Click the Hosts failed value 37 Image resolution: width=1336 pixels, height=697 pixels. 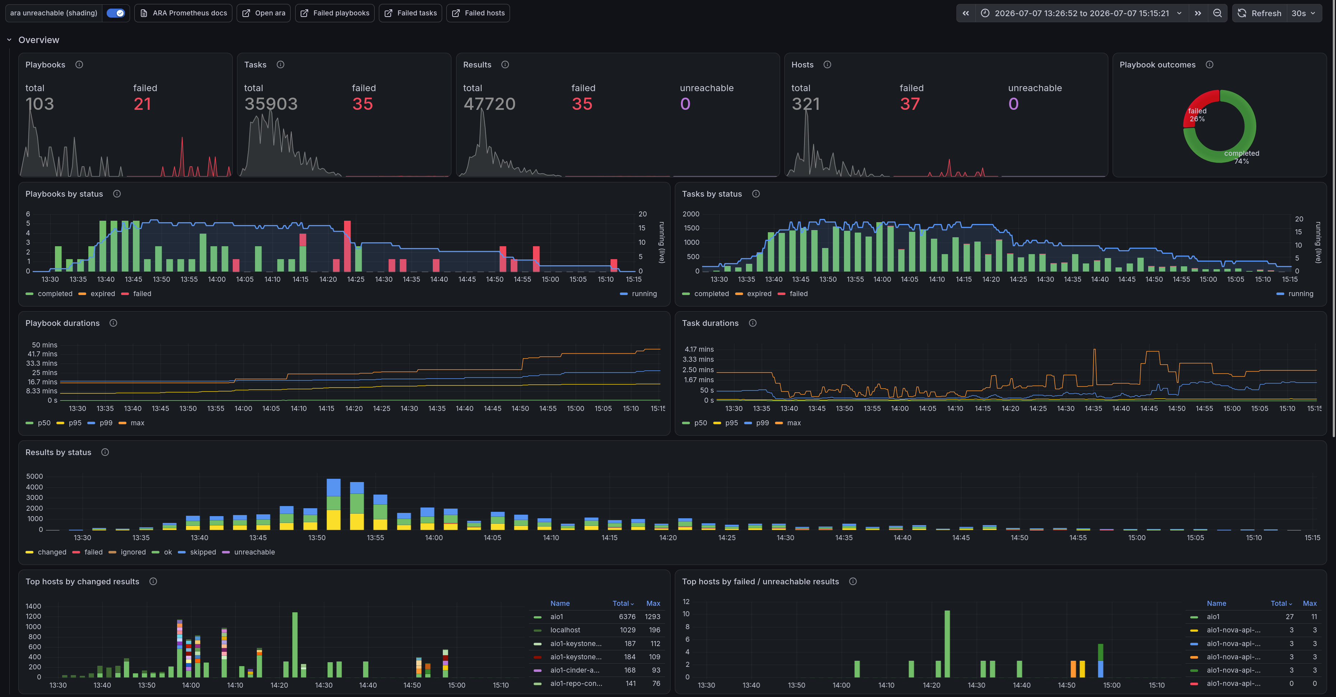(910, 104)
